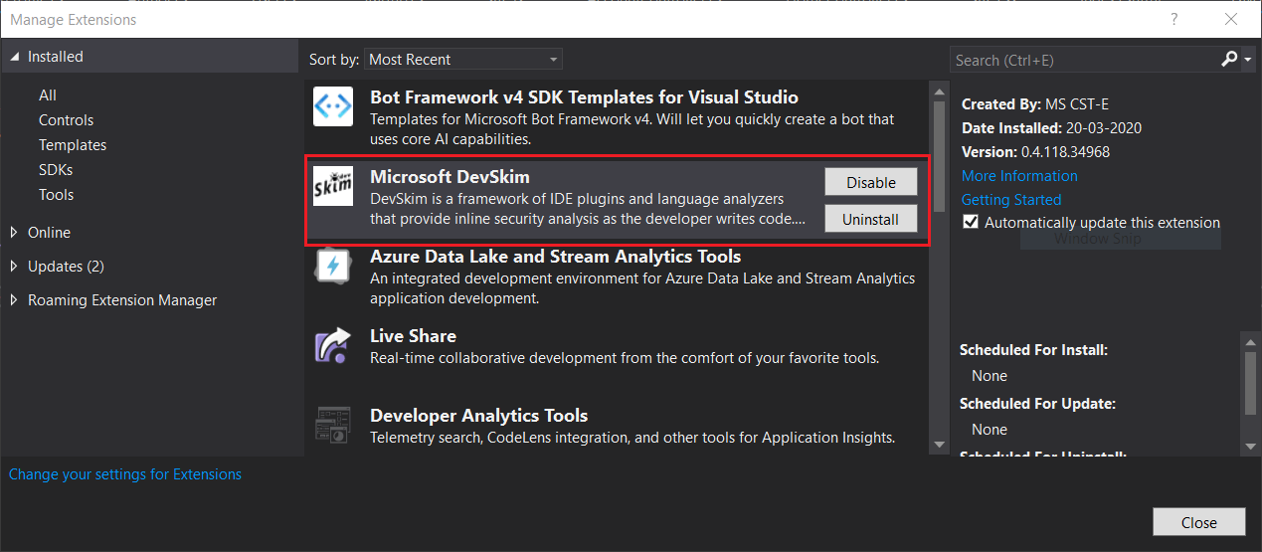Image resolution: width=1262 pixels, height=552 pixels.
Task: Select Azure Data Lake and Stream Analytics Tools
Action: [555, 257]
